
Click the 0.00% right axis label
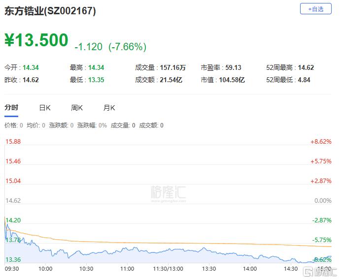(x=323, y=201)
